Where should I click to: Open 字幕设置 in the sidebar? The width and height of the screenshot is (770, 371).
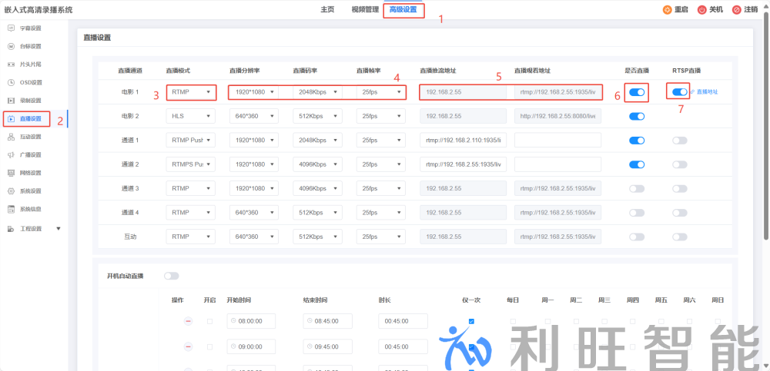click(x=31, y=28)
